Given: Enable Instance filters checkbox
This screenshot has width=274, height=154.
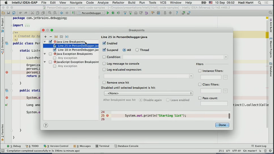Looking at the screenshot, I should click(200, 71).
